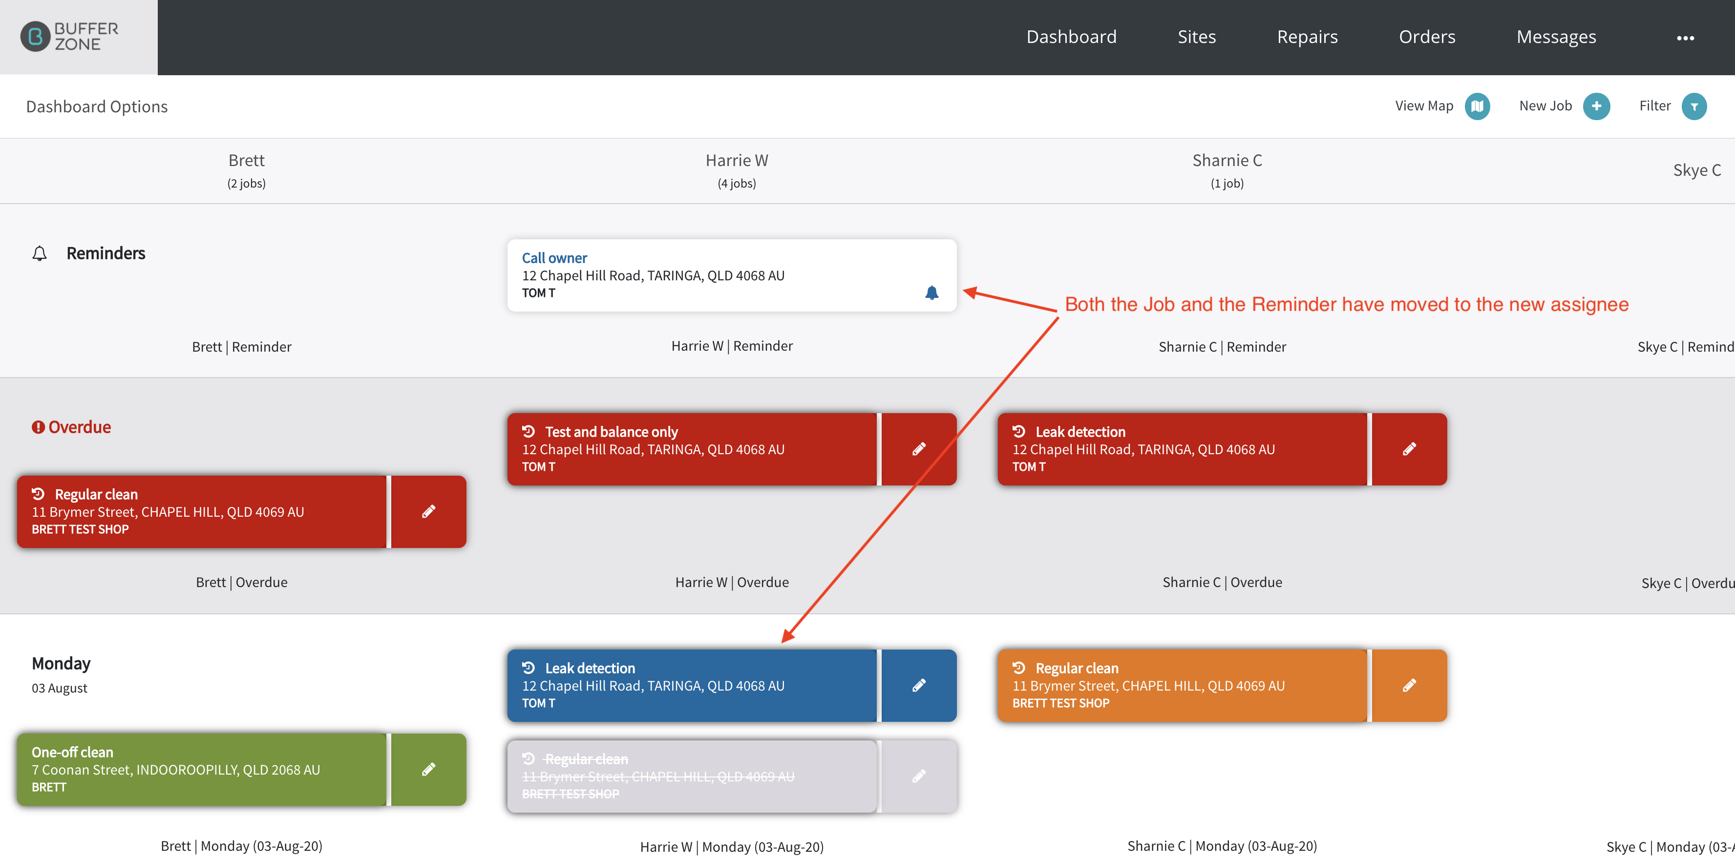Click the Overdue section heading
The height and width of the screenshot is (862, 1735).
(80, 427)
